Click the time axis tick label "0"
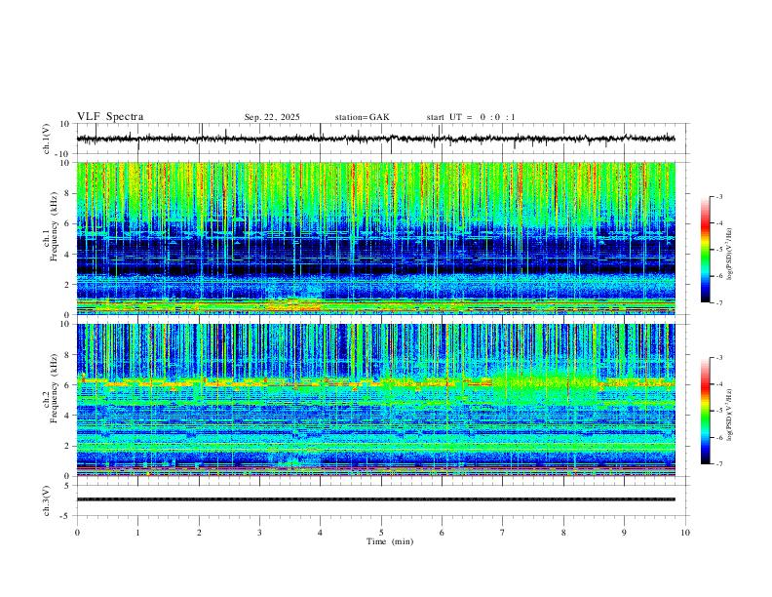 click(x=77, y=533)
